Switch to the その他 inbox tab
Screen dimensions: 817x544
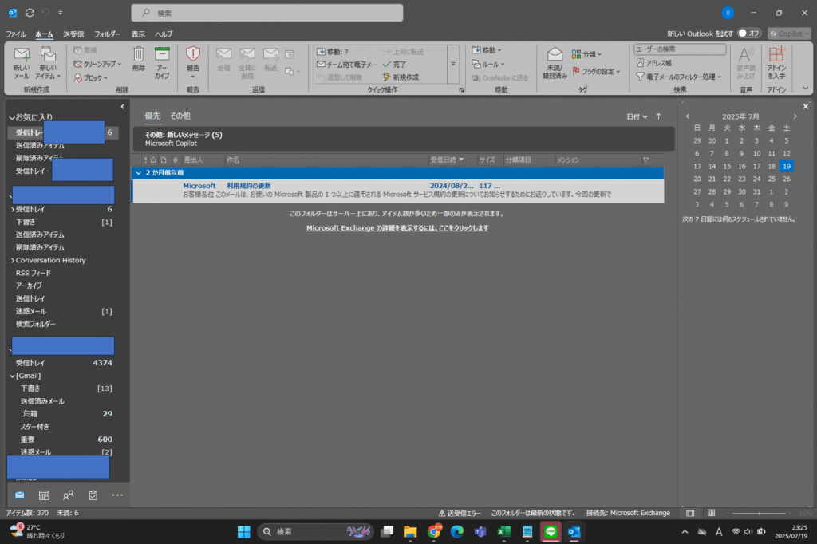tap(180, 116)
